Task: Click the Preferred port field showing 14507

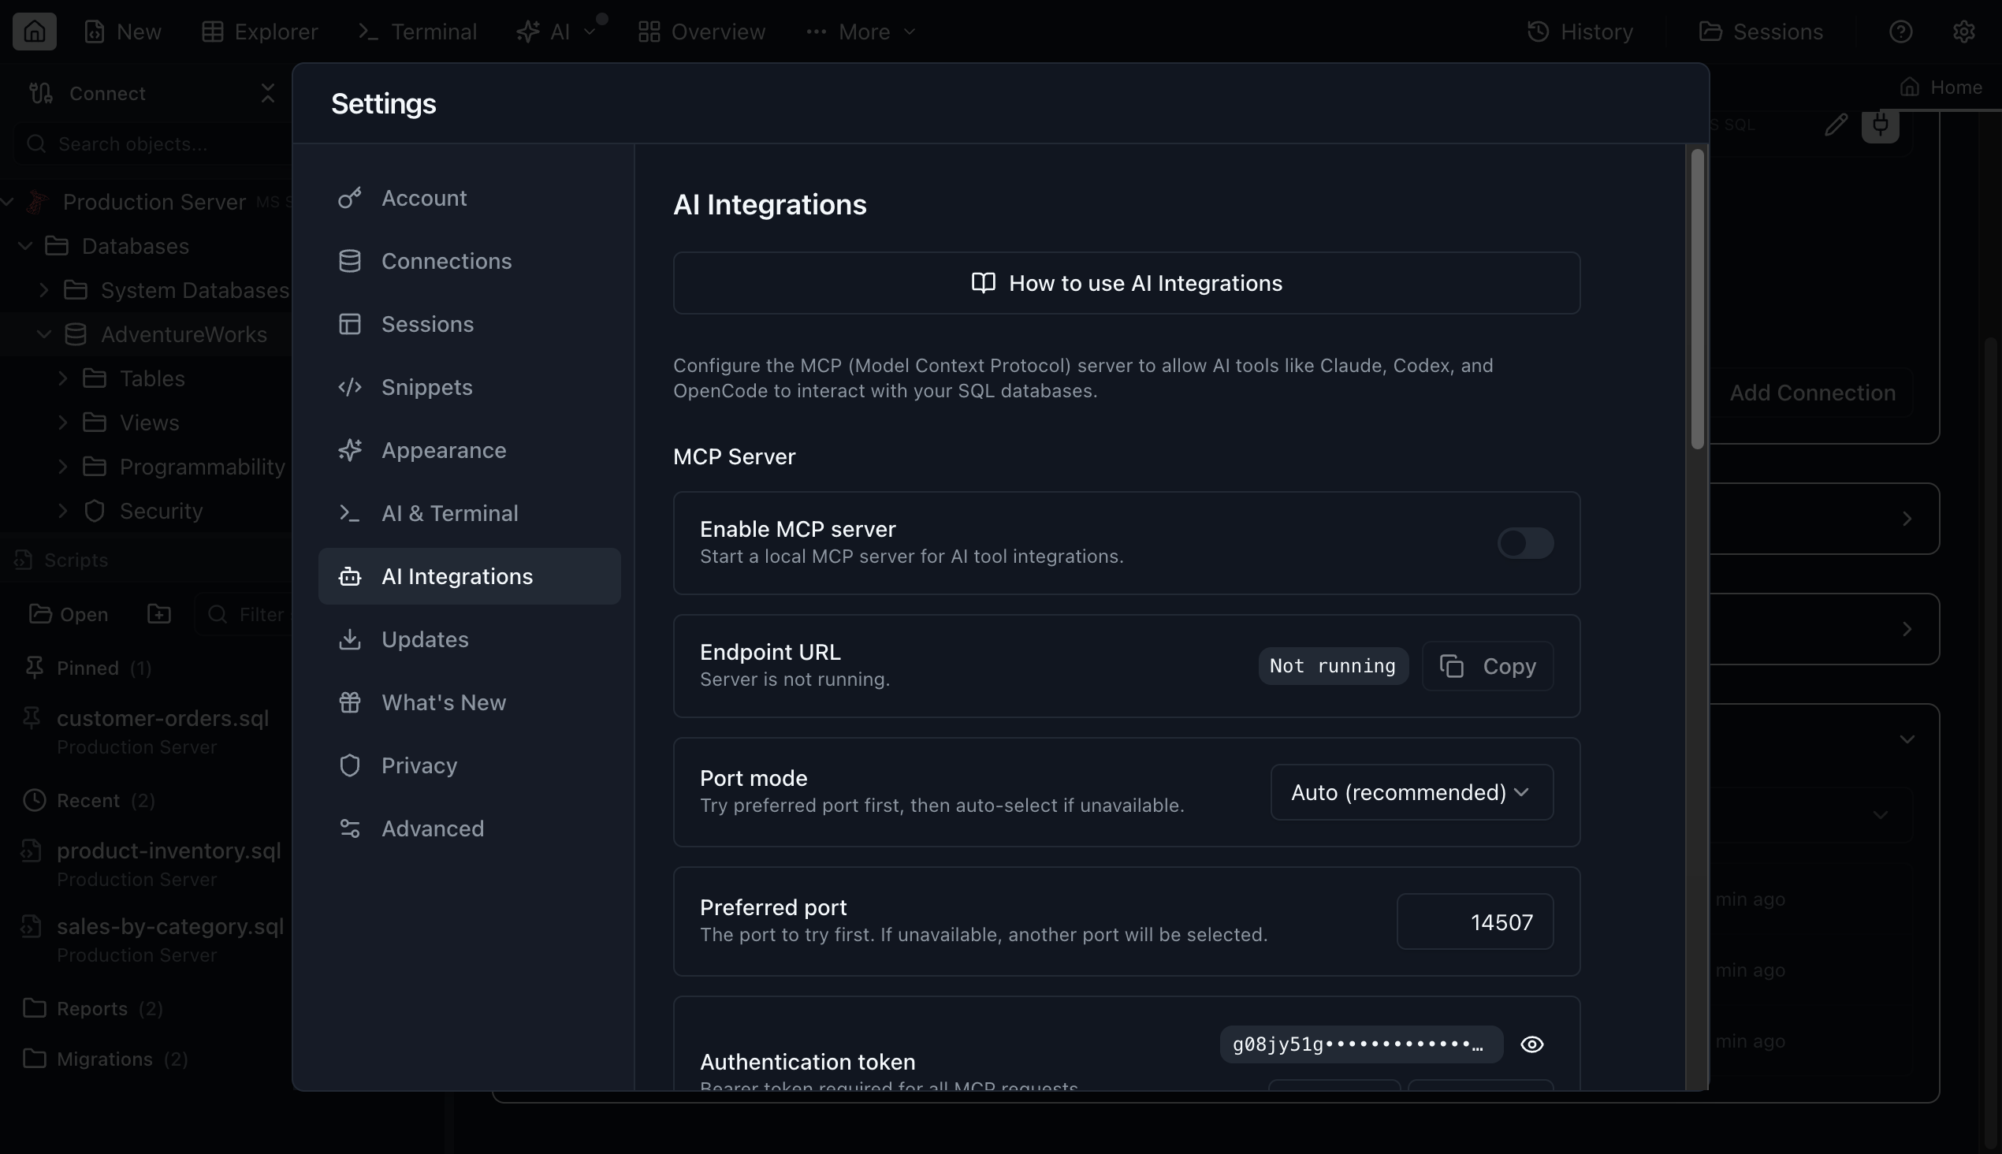Action: point(1475,921)
